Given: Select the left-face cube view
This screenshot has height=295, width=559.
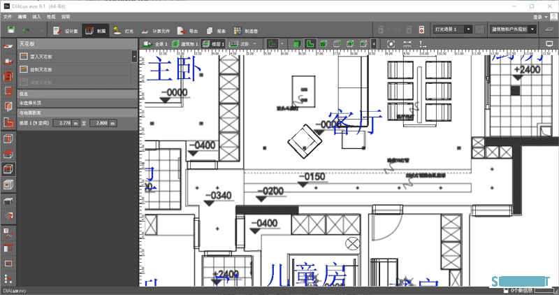Looking at the screenshot, I should [363, 44].
